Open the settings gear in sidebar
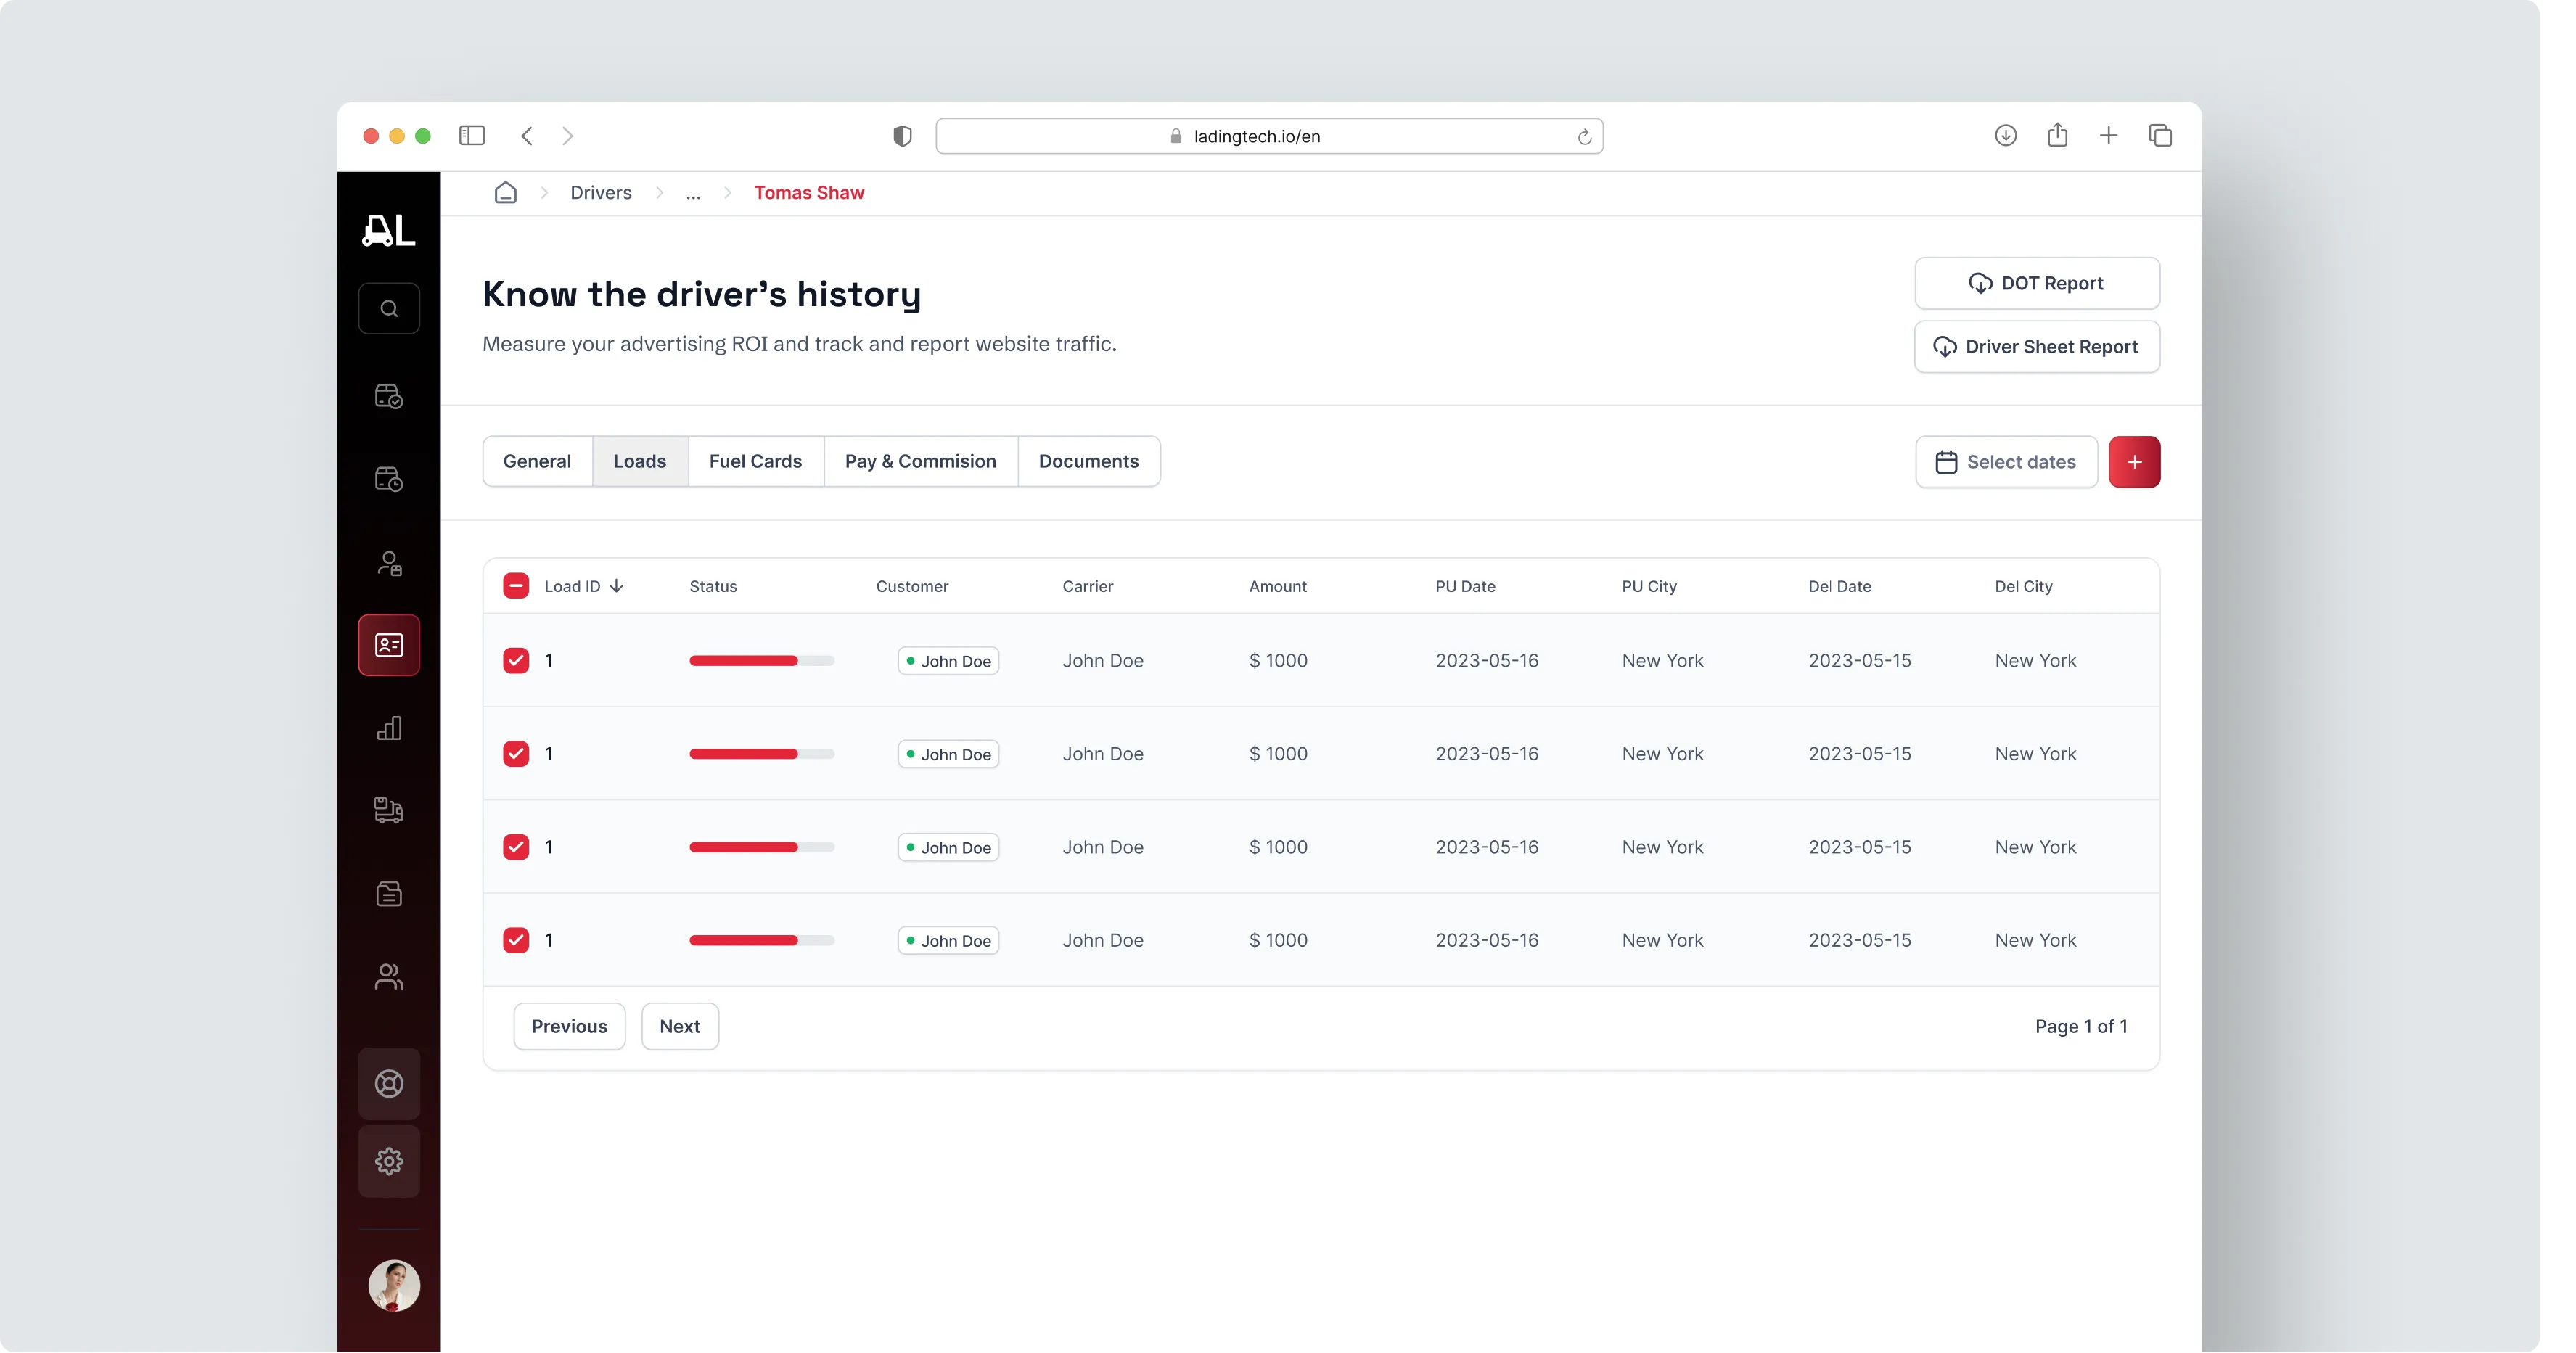This screenshot has width=2576, height=1353. (389, 1161)
